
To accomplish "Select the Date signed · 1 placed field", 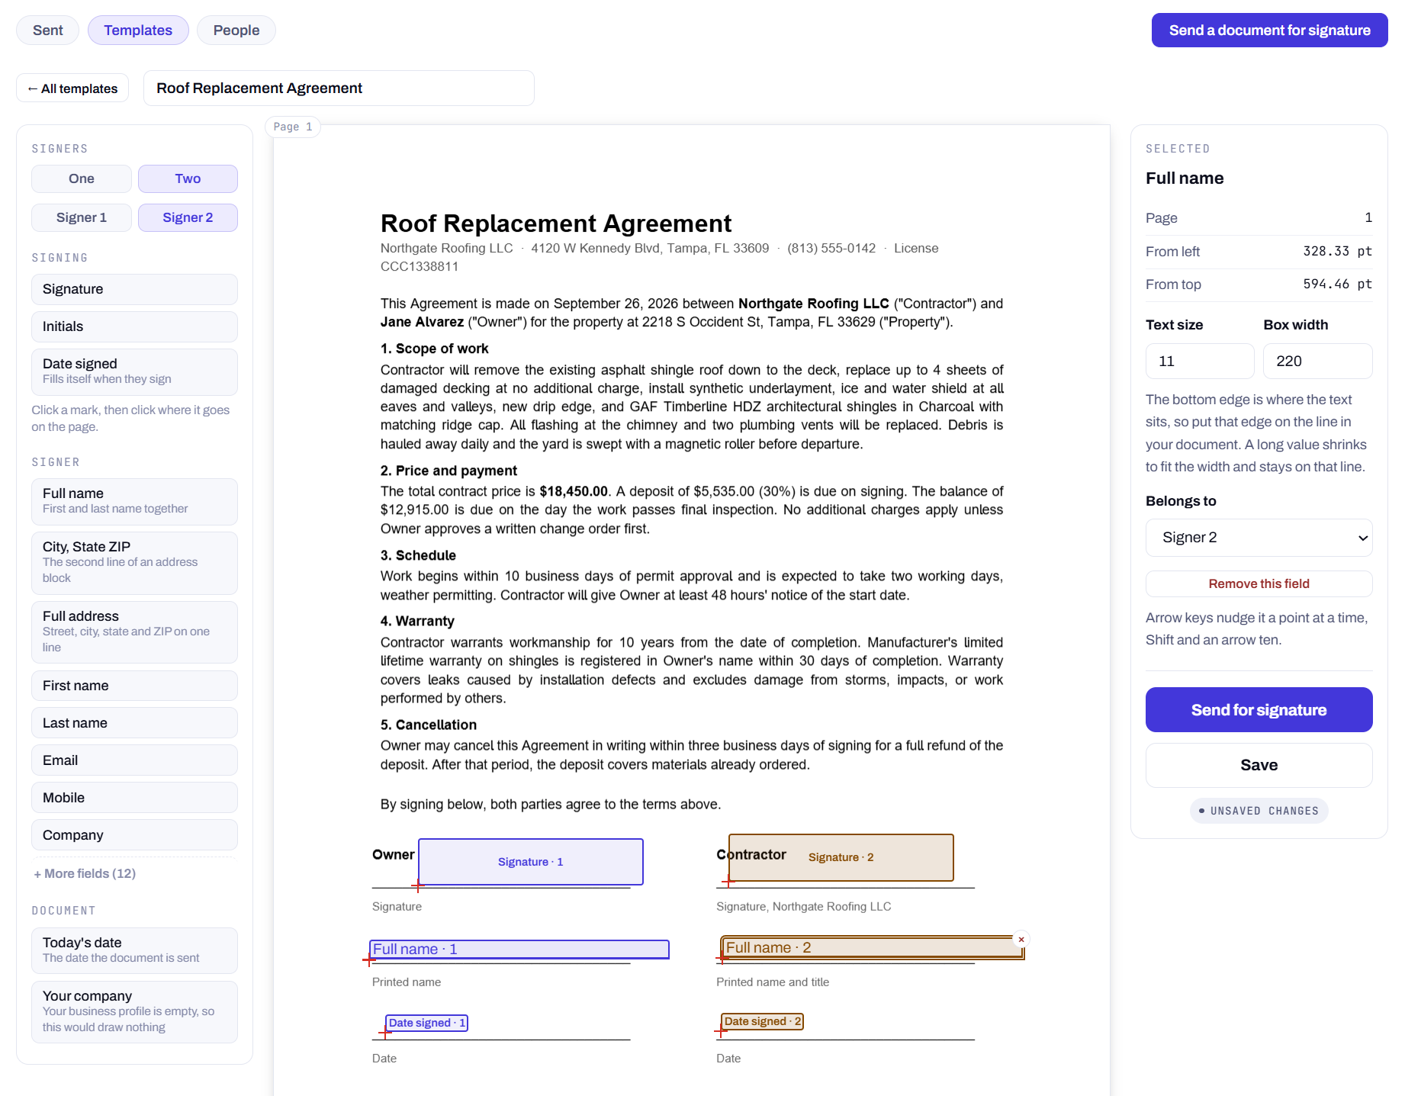I will (427, 1023).
